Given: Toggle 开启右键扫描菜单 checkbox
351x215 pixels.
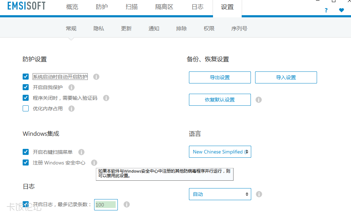Looking at the screenshot, I should click(25, 152).
